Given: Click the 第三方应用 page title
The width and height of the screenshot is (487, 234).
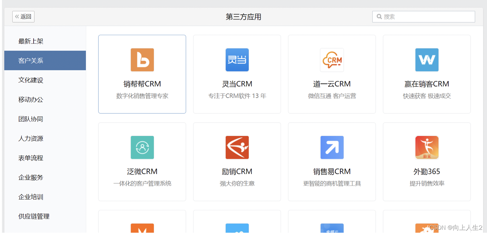Looking at the screenshot, I should pos(243,17).
